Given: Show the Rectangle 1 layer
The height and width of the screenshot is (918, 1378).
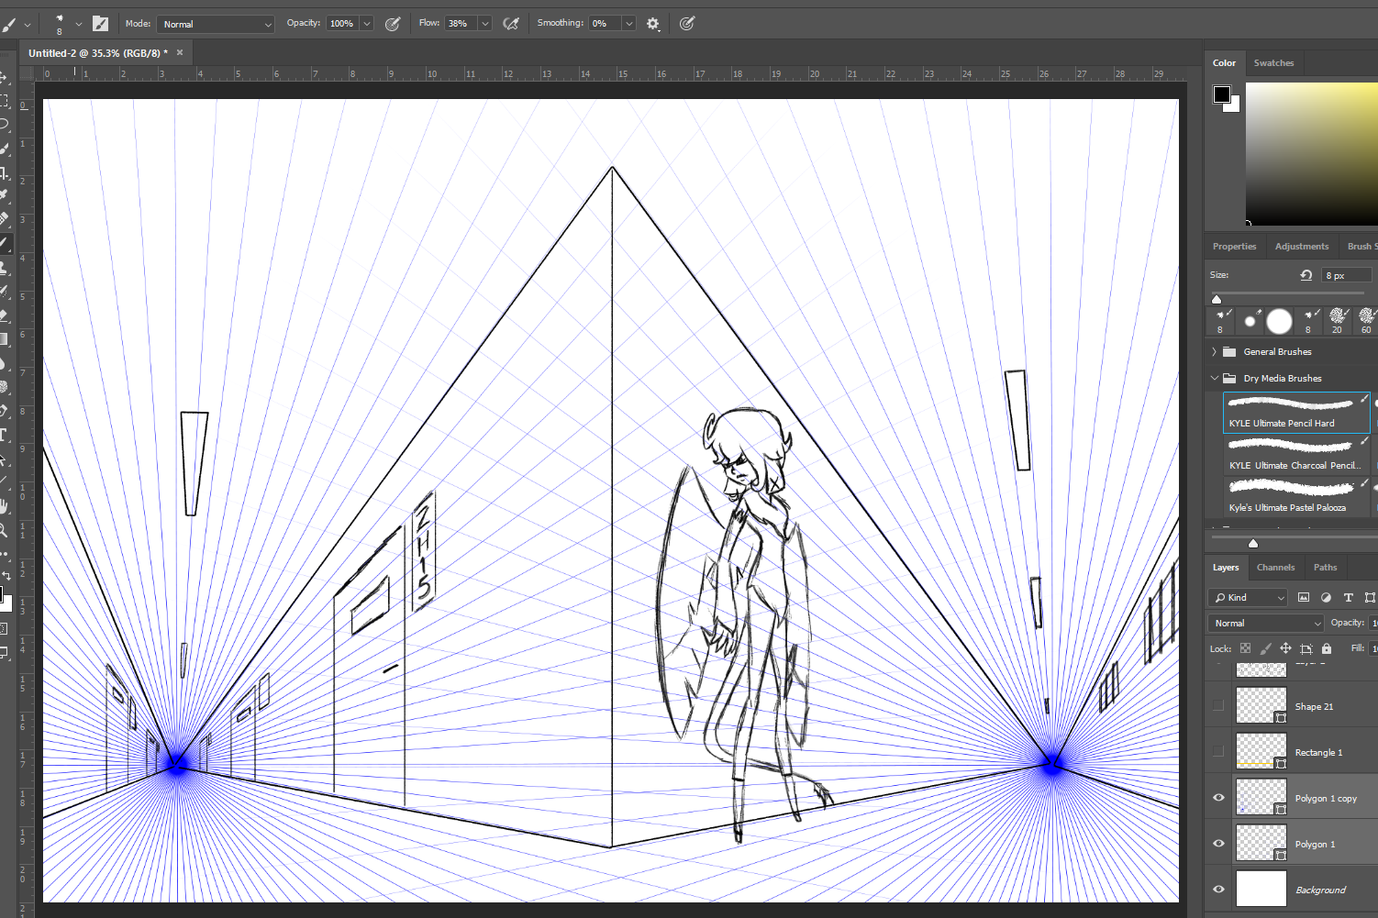Looking at the screenshot, I should pyautogui.click(x=1218, y=751).
